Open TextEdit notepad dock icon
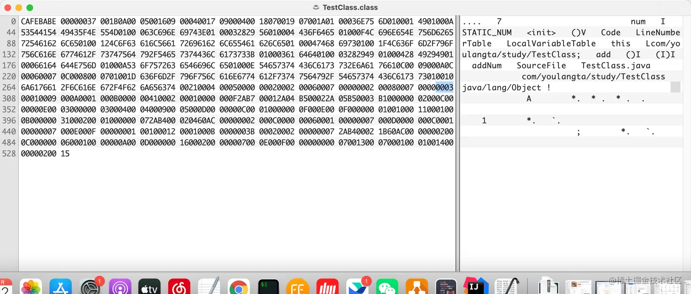The height and width of the screenshot is (294, 691). coord(209,286)
